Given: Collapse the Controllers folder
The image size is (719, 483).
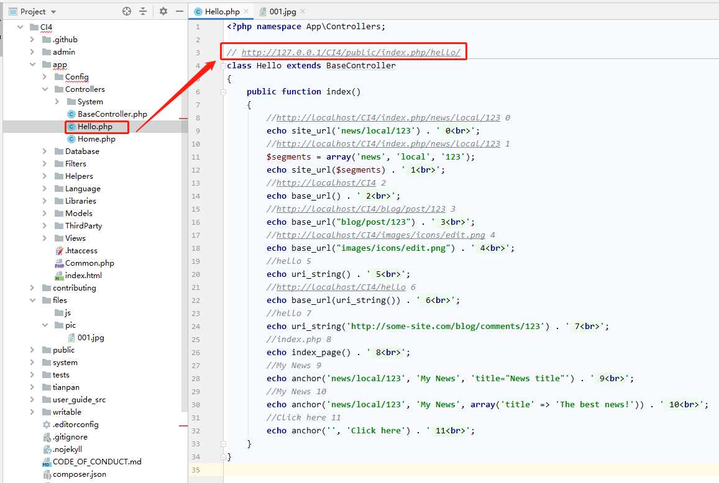Looking at the screenshot, I should (x=45, y=89).
